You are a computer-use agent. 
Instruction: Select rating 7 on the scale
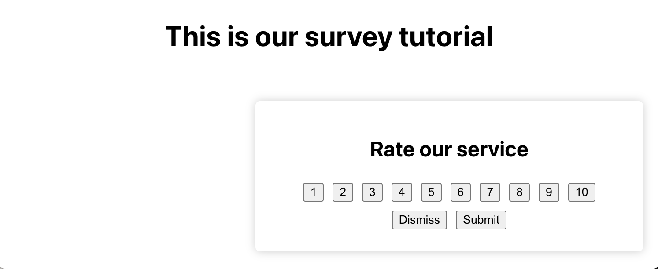(490, 193)
